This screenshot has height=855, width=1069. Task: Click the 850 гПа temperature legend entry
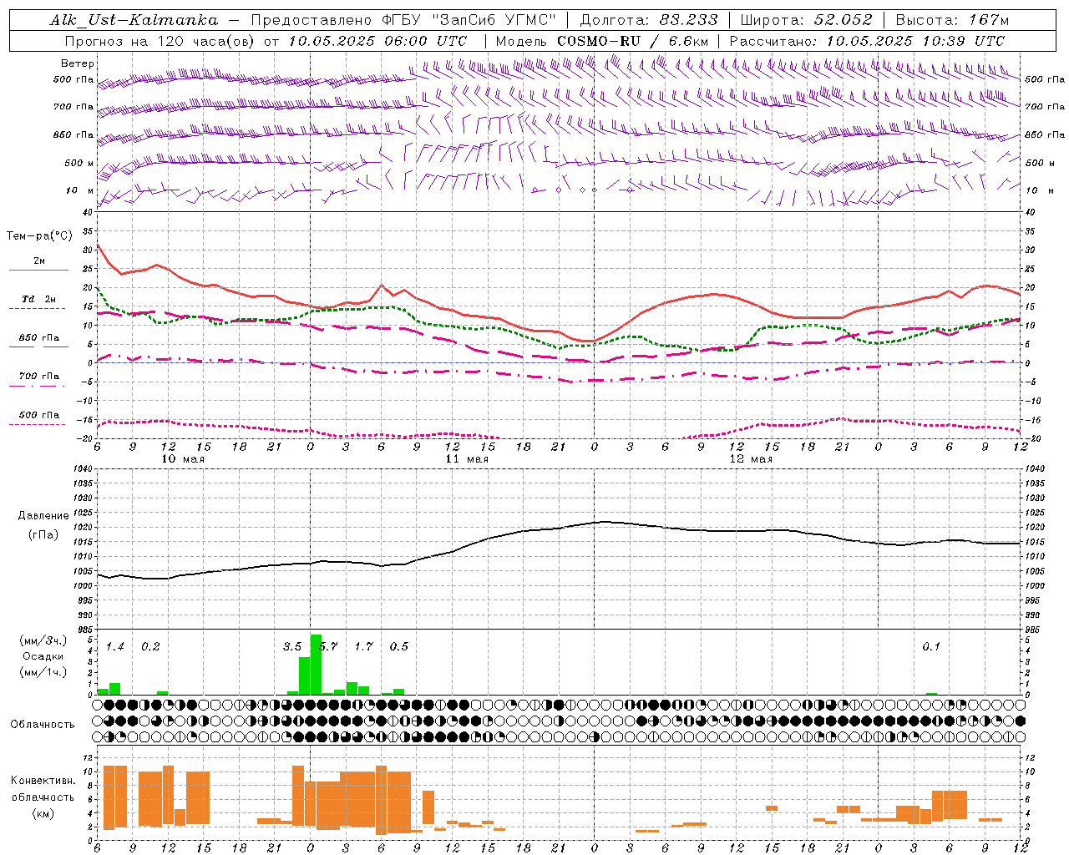tap(39, 338)
